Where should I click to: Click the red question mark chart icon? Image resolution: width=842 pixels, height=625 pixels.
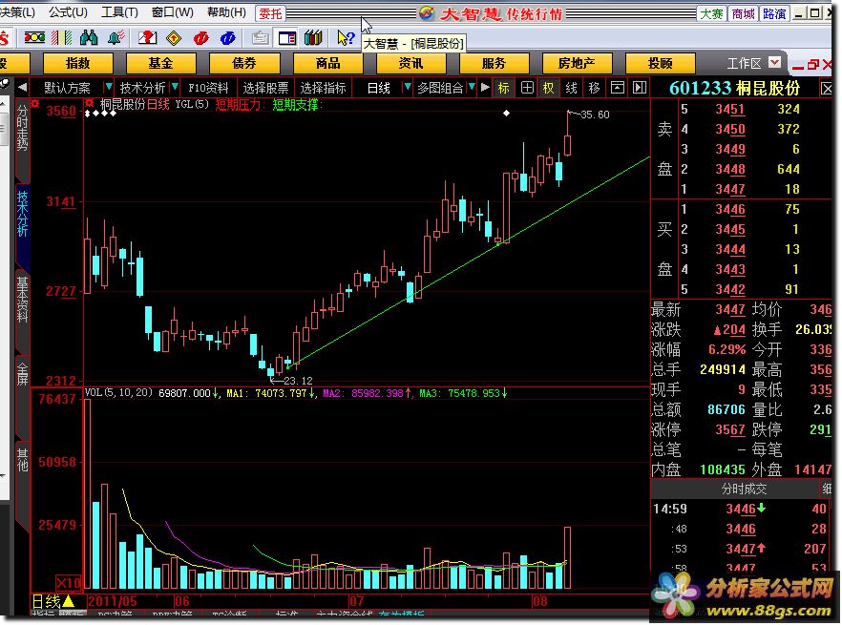(147, 38)
